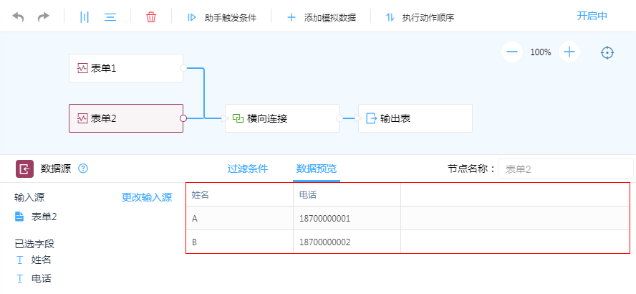Select the 输出表 node
Screen dimensions: 636x294
[415, 118]
